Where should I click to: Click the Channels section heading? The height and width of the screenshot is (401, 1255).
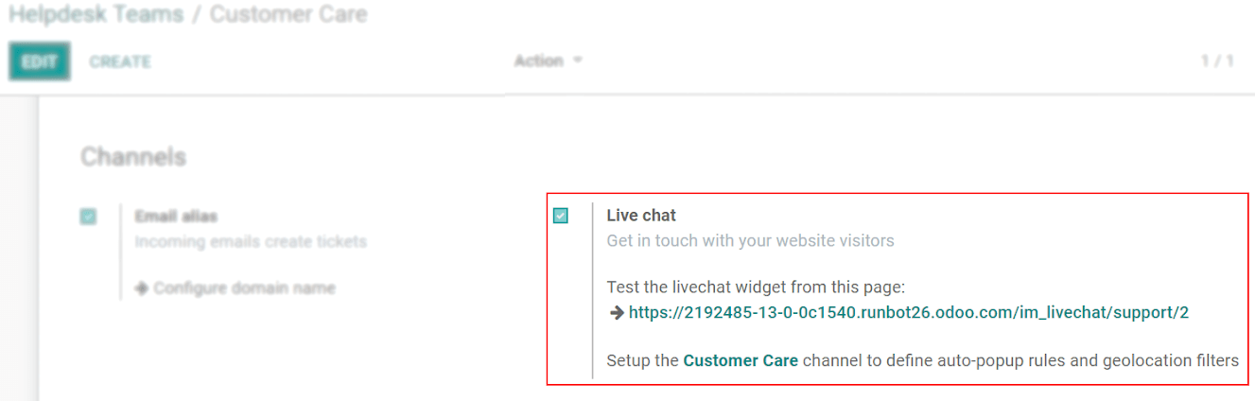pos(133,156)
